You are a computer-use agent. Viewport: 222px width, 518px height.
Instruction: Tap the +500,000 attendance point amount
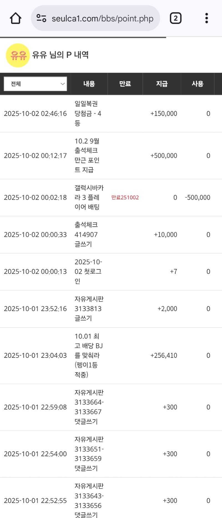(x=163, y=156)
